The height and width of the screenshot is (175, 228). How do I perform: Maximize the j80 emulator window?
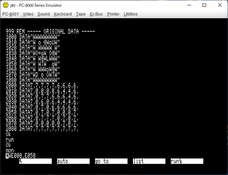tap(204, 5)
